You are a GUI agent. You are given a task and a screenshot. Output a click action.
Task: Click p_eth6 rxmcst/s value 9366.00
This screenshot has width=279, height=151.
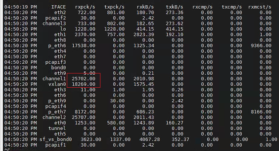(261, 45)
